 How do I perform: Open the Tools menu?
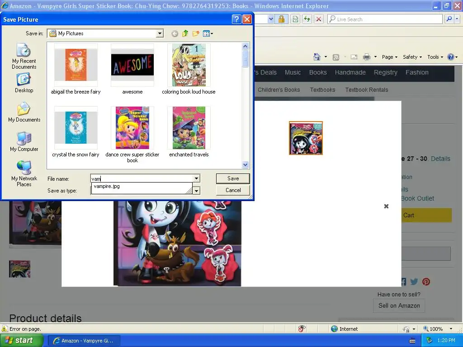click(435, 57)
